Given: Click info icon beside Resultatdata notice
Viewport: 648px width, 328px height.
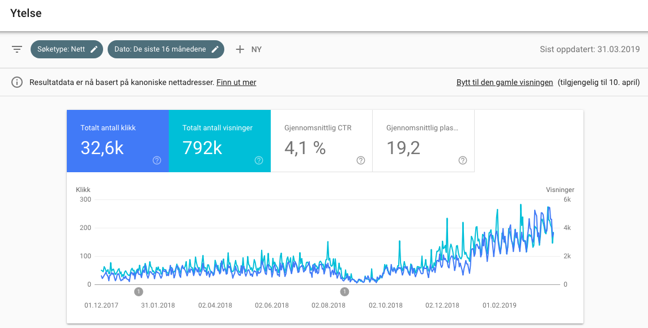Looking at the screenshot, I should pos(17,82).
